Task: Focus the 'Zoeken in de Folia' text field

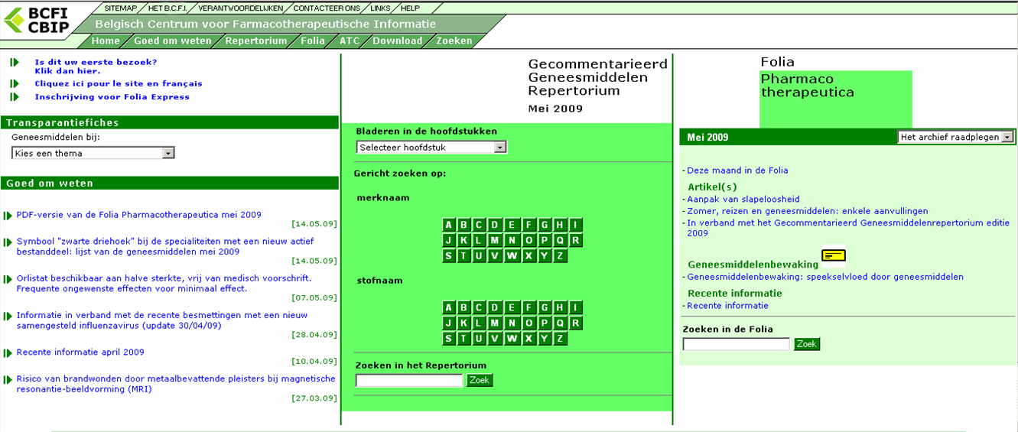Action: pyautogui.click(x=736, y=344)
